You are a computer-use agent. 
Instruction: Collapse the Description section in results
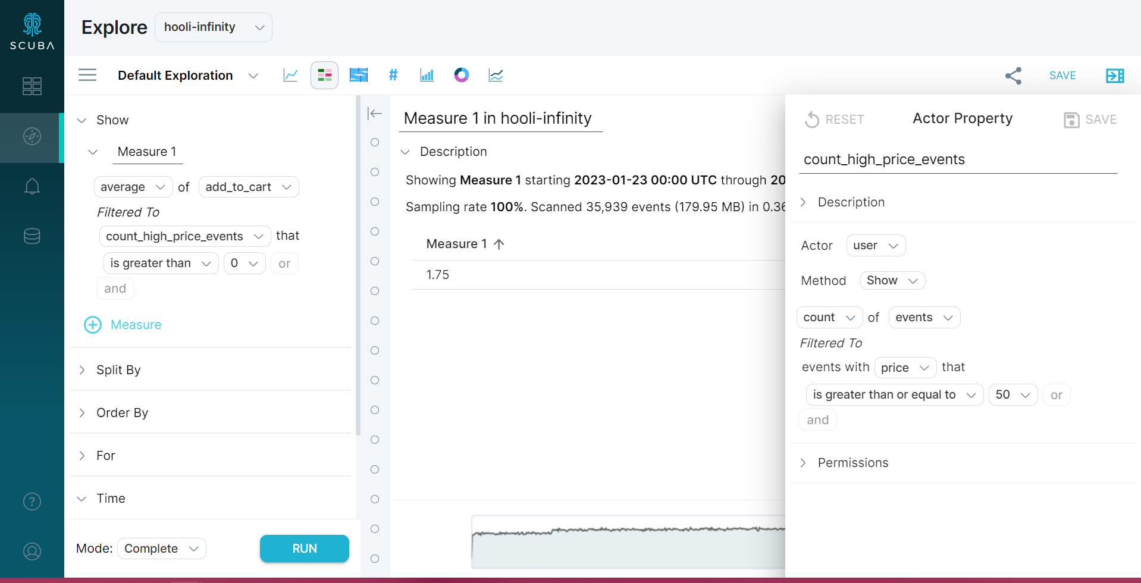point(405,152)
